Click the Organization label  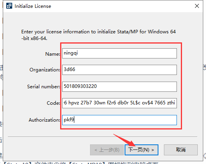coord(45,70)
